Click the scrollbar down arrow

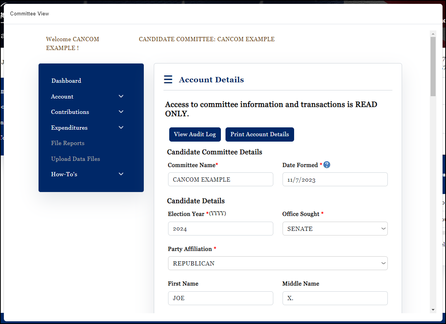(433, 309)
